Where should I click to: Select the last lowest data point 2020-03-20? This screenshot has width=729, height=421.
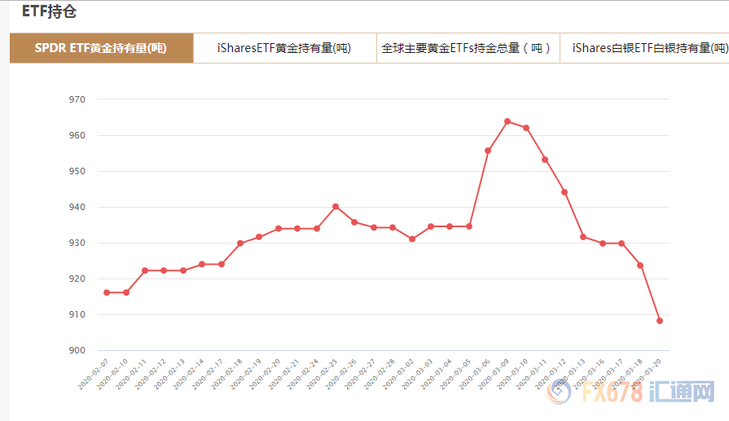tap(660, 321)
